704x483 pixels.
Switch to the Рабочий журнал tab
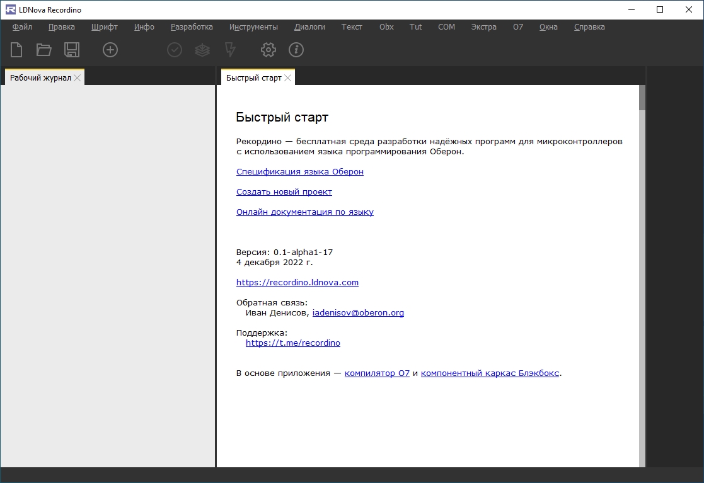(x=40, y=77)
